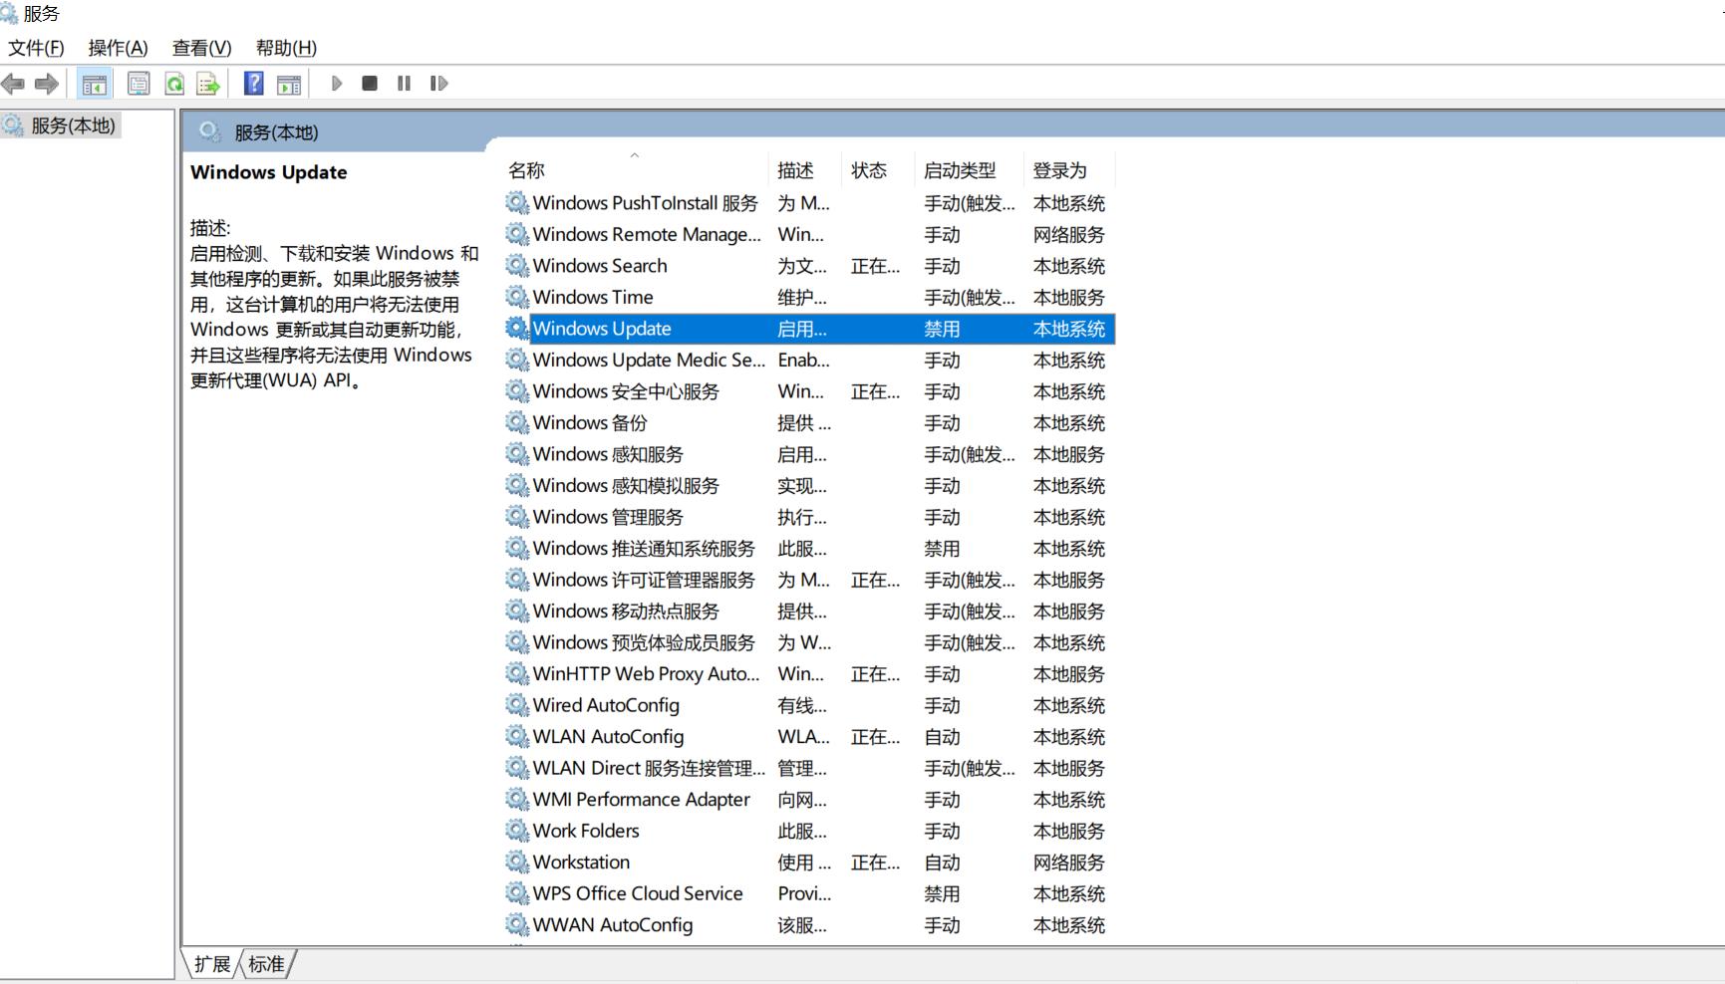Click the forward navigation arrow
The height and width of the screenshot is (984, 1725).
[x=45, y=84]
